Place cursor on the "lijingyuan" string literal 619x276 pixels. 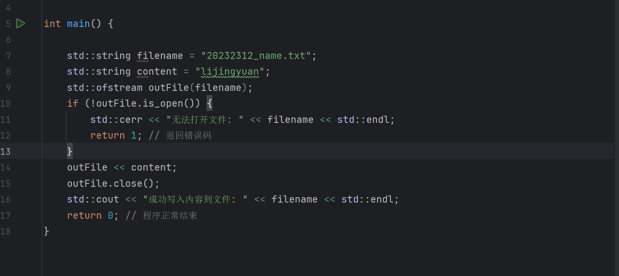pos(230,71)
